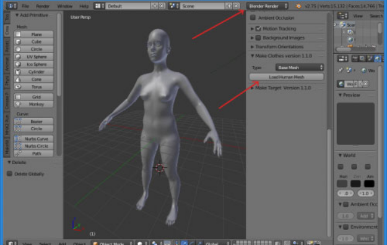Add a Cylinder mesh primitive
The height and width of the screenshot is (245, 387).
tap(33, 72)
